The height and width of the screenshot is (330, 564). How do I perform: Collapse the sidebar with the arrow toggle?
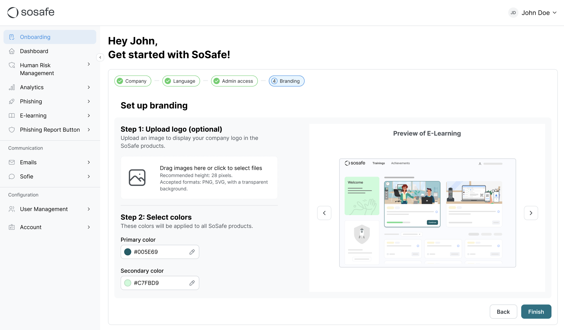tap(100, 57)
